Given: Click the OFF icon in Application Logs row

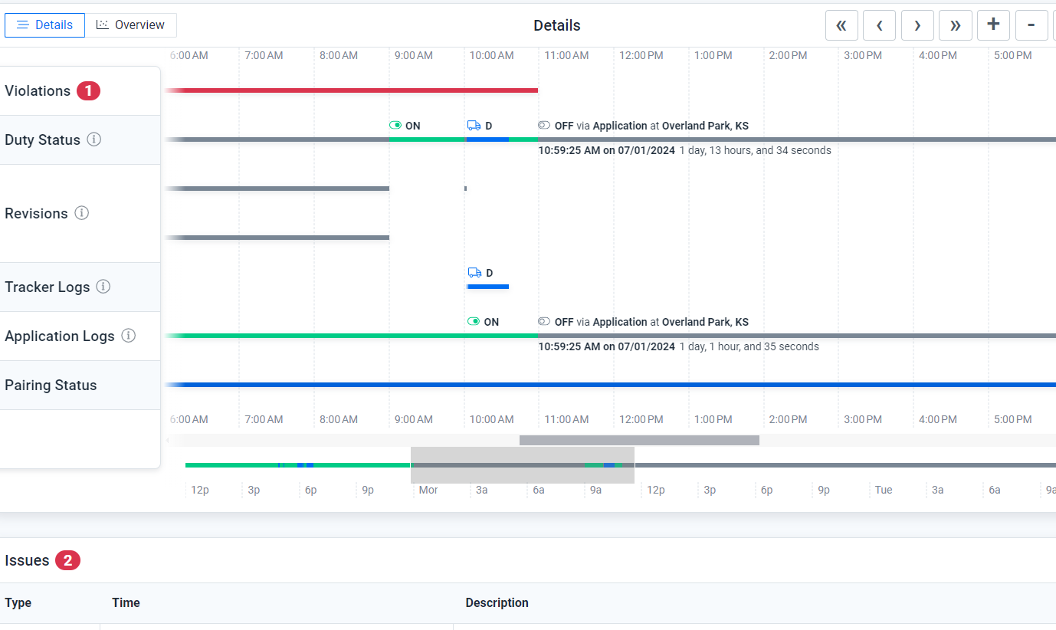Looking at the screenshot, I should point(544,322).
